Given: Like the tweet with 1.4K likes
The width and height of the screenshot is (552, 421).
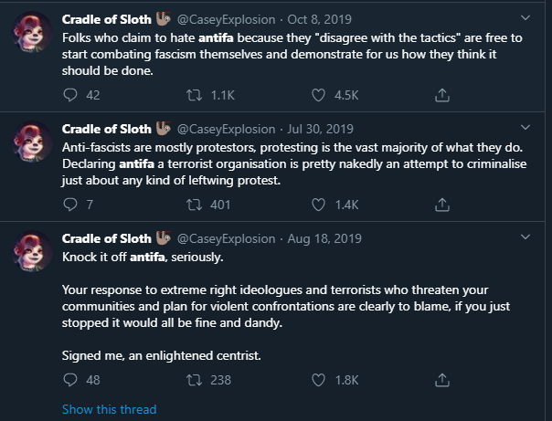Looking at the screenshot, I should click(319, 205).
